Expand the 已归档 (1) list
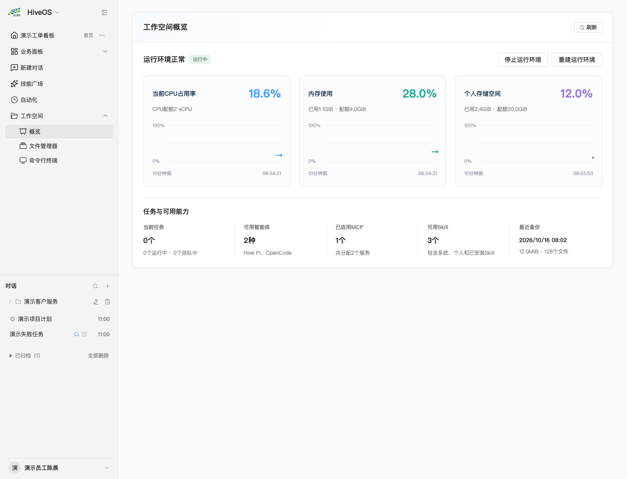 tap(11, 356)
